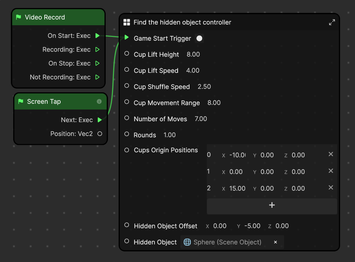Click the Next Exec output port
355x262 pixels.
(x=100, y=120)
